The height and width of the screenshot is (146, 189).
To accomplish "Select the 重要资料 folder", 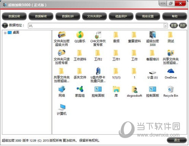I will pos(134,37).
